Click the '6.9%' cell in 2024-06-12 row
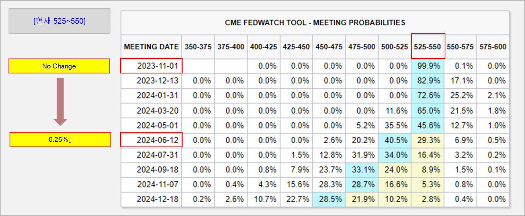This screenshot has width=525, height=216. (x=460, y=140)
